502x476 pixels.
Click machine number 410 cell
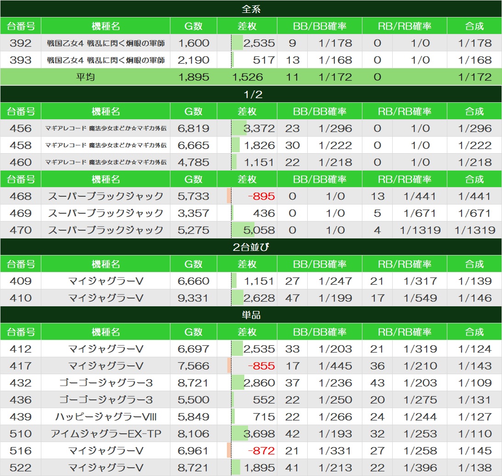(21, 298)
